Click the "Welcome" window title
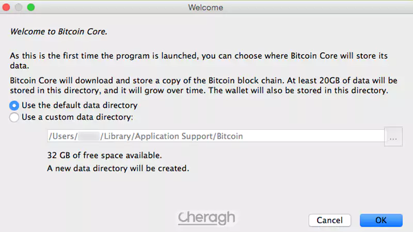413x232 pixels. (206, 8)
